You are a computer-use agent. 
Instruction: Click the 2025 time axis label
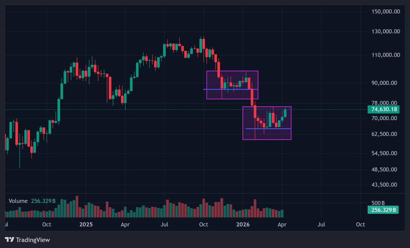point(86,224)
